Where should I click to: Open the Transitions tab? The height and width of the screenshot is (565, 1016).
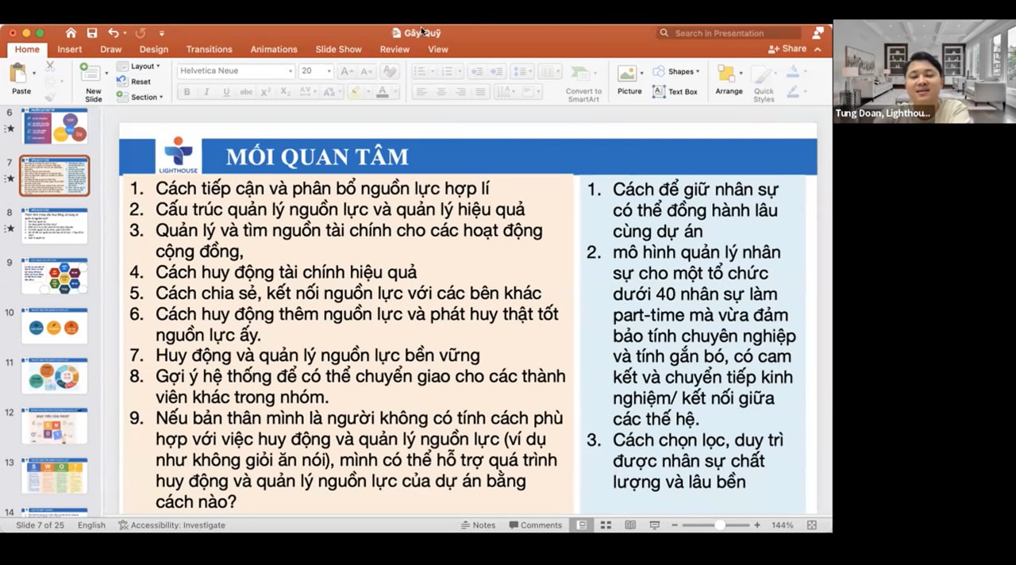[209, 49]
